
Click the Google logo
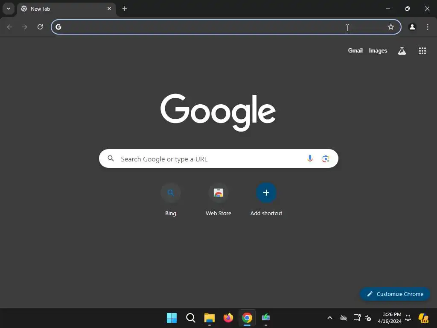218,112
